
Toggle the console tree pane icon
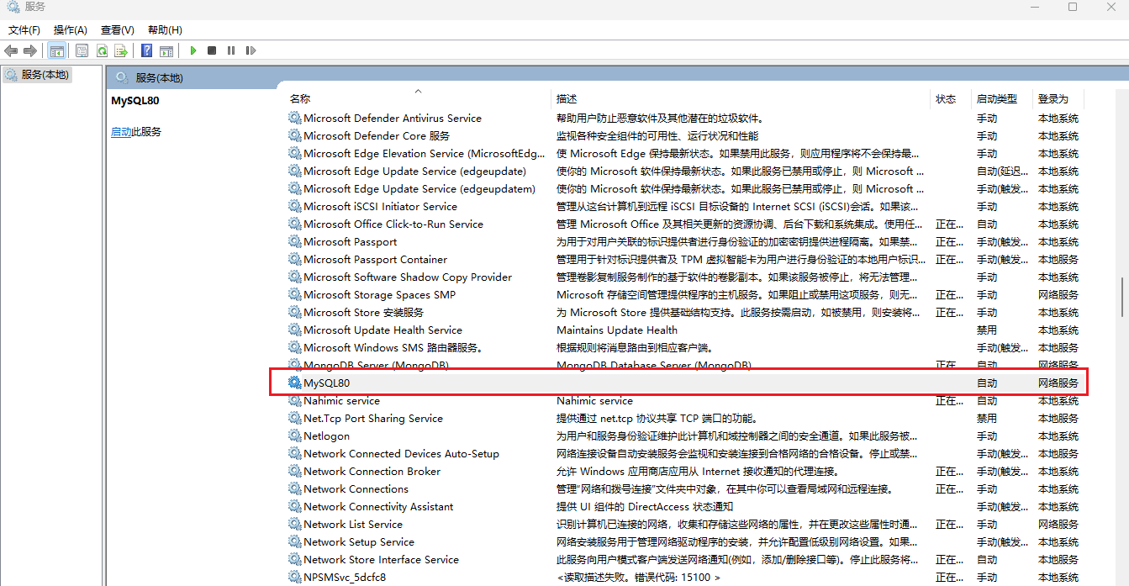pyautogui.click(x=56, y=50)
